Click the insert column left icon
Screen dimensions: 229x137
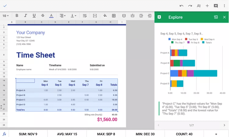pos(149,15)
